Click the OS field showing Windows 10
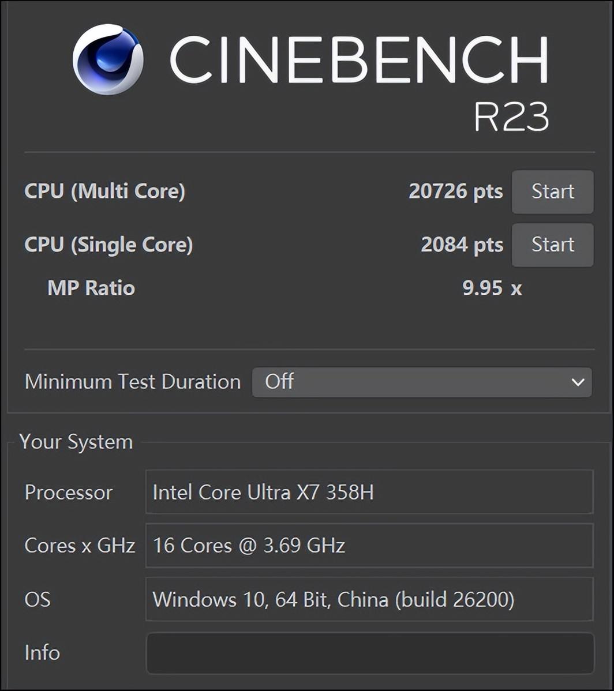 coord(369,599)
